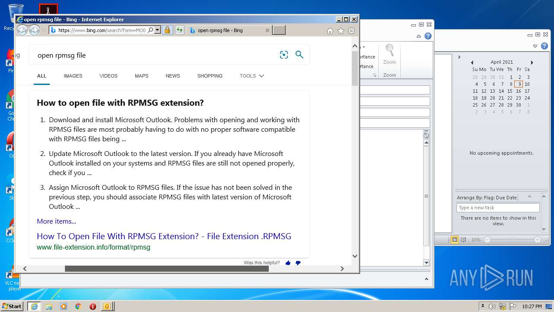Click the Start button
Viewport: 554px width, 312px height.
click(x=12, y=306)
